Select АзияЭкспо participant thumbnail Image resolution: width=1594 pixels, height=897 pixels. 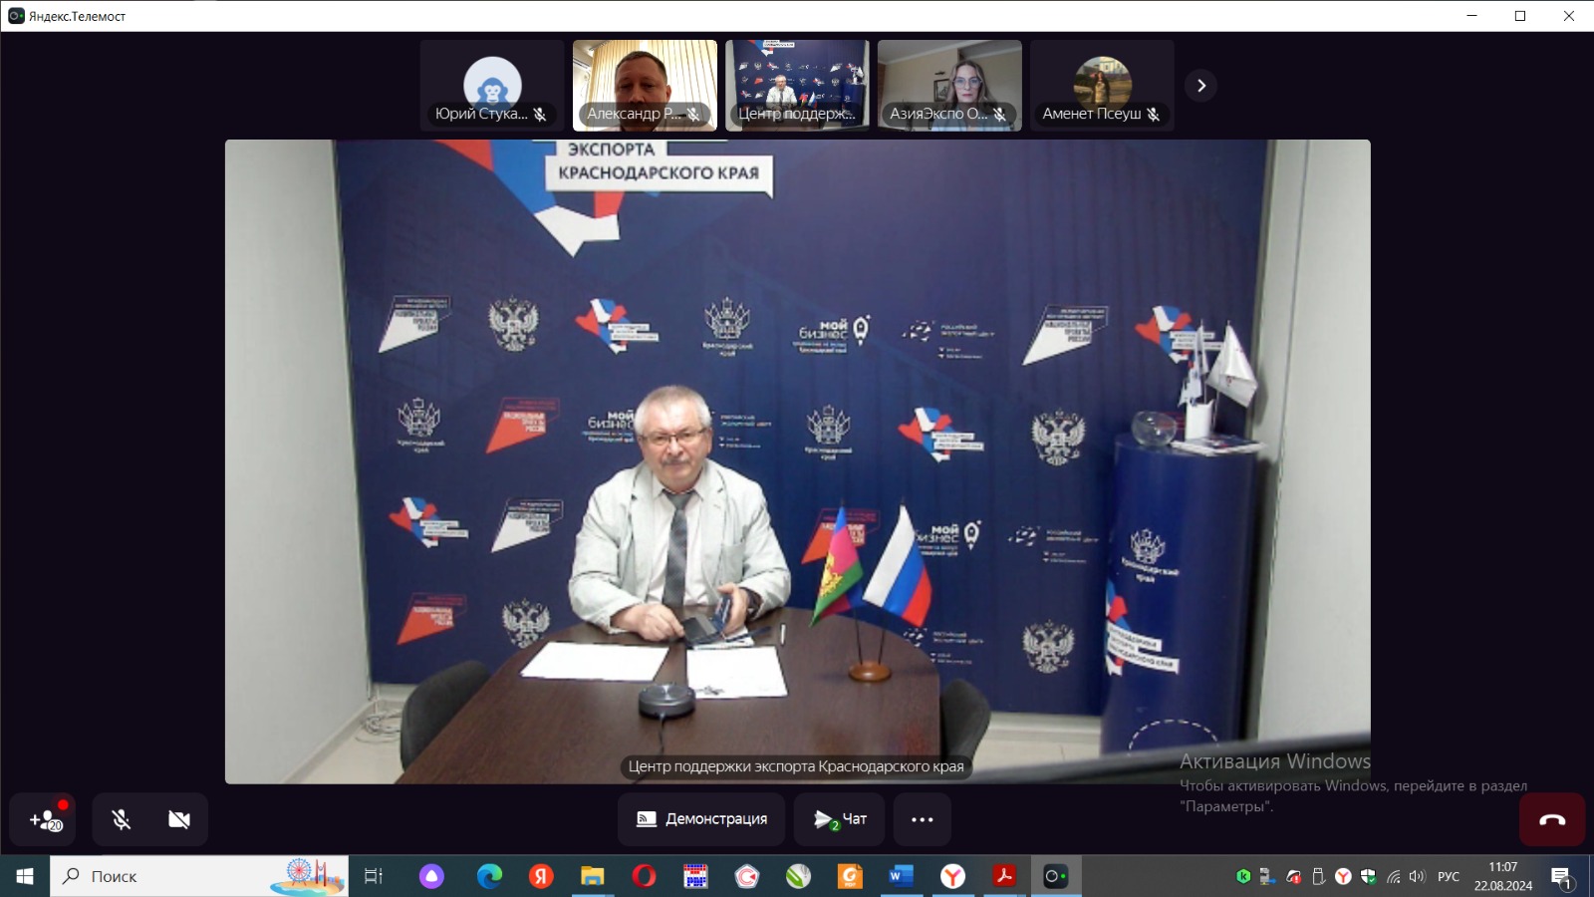tap(949, 86)
